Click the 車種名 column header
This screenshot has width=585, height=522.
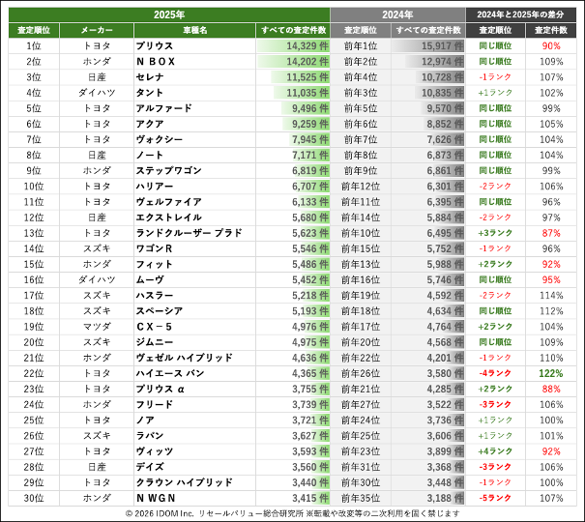[x=195, y=31]
